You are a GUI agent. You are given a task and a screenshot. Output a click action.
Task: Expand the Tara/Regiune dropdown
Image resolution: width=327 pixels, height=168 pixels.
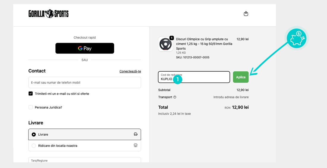[84, 160]
